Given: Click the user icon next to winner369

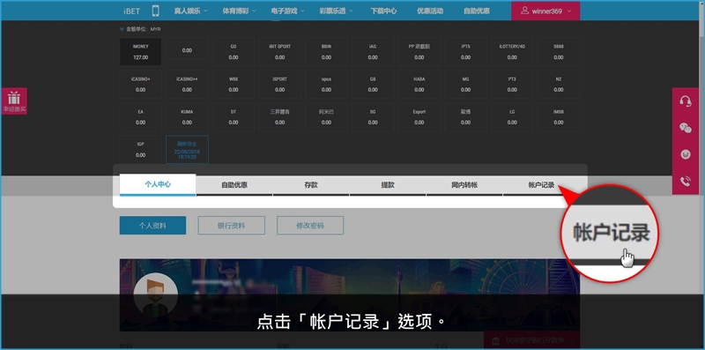Looking at the screenshot, I should (x=524, y=11).
